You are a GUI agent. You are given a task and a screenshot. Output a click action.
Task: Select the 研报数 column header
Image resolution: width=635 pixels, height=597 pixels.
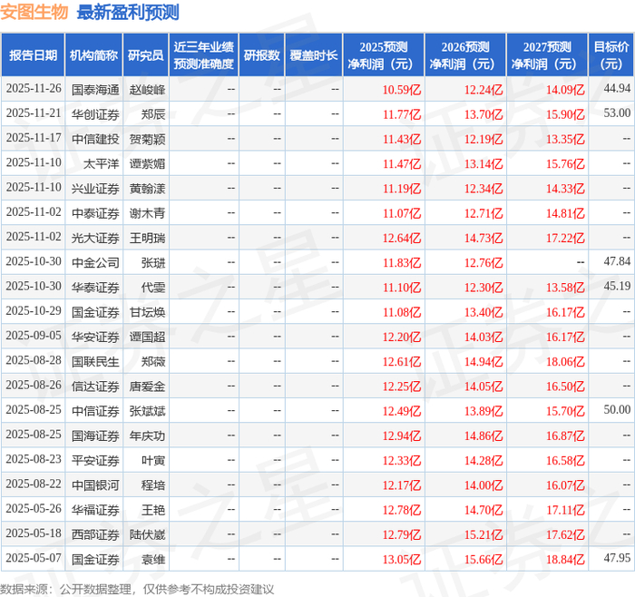(261, 55)
